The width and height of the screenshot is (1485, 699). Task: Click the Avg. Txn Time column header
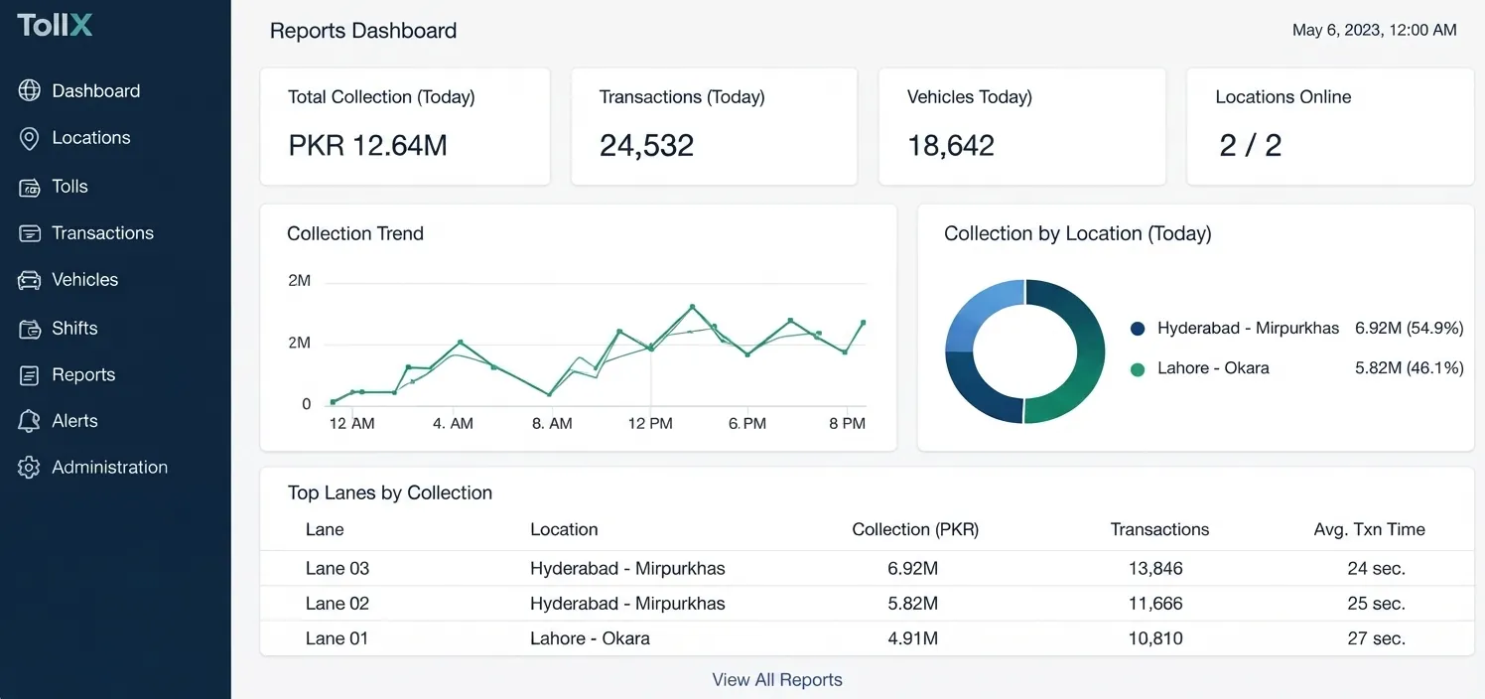tap(1369, 530)
